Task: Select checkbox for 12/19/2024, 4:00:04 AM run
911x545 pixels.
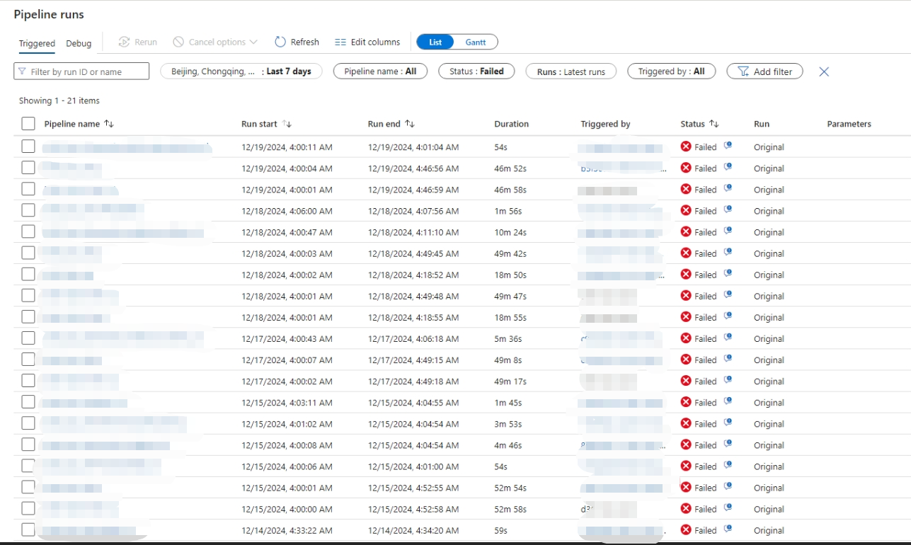Action: 28,168
